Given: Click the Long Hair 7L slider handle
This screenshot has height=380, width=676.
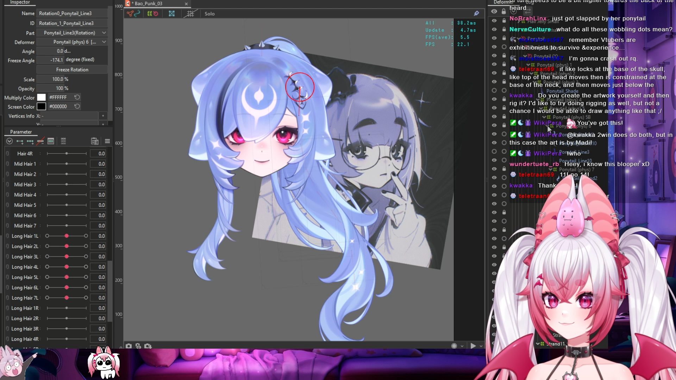Looking at the screenshot, I should click(67, 298).
